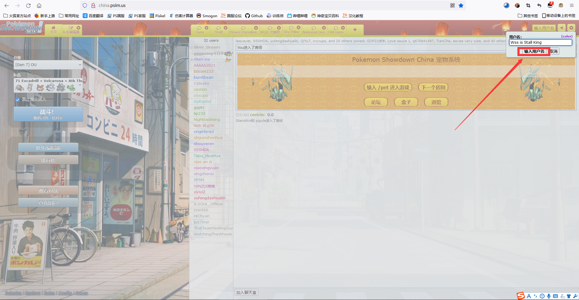
Task: Click the (color) link in the username popup
Action: point(567,36)
